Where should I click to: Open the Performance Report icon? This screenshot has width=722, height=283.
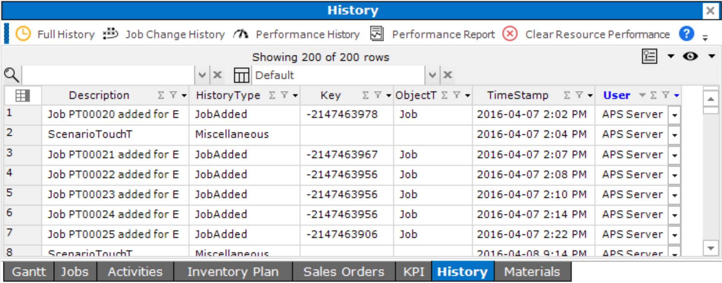[x=377, y=34]
